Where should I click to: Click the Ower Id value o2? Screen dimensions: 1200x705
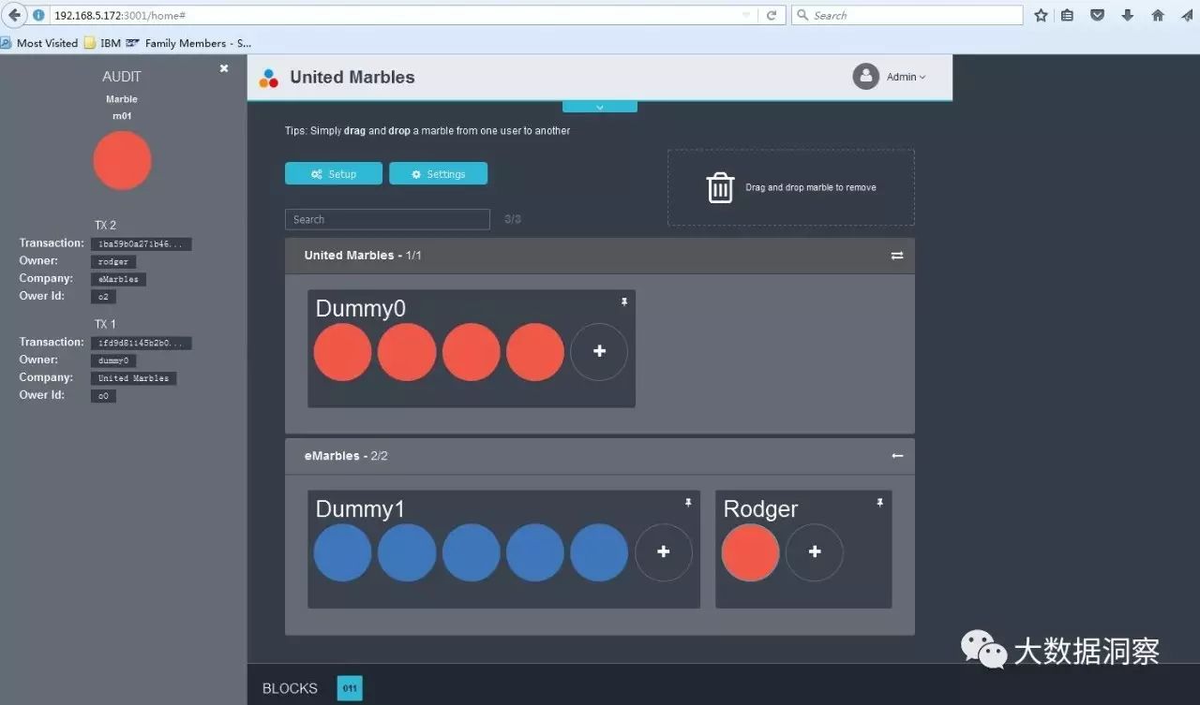click(x=104, y=297)
